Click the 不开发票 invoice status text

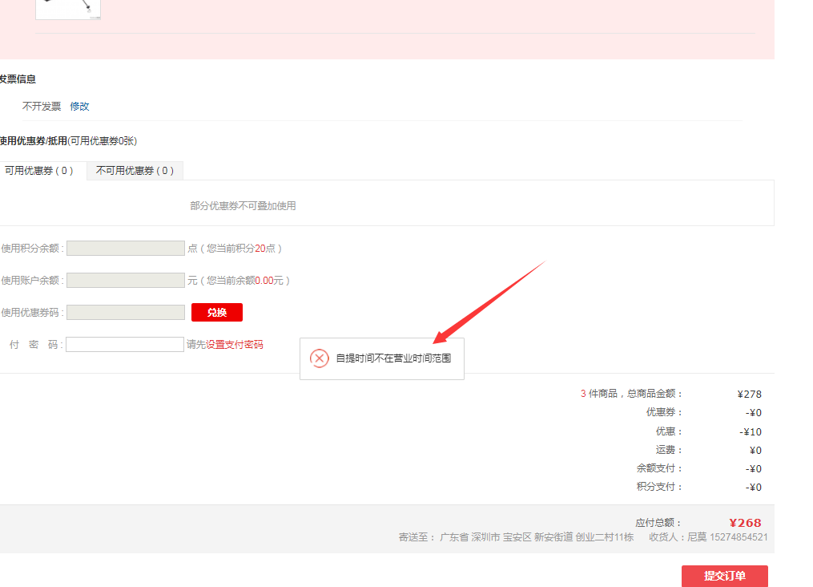point(42,107)
